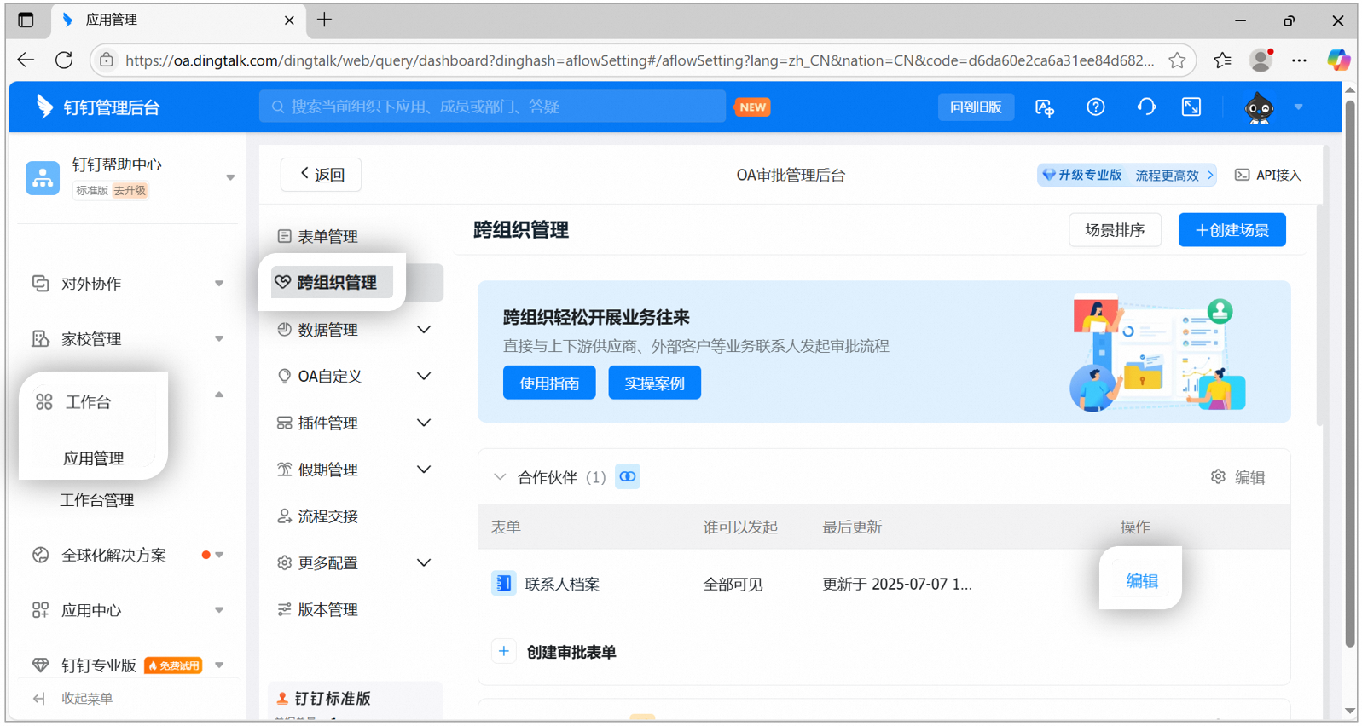
Task: Click the 创建审批表单 link
Action: click(571, 652)
